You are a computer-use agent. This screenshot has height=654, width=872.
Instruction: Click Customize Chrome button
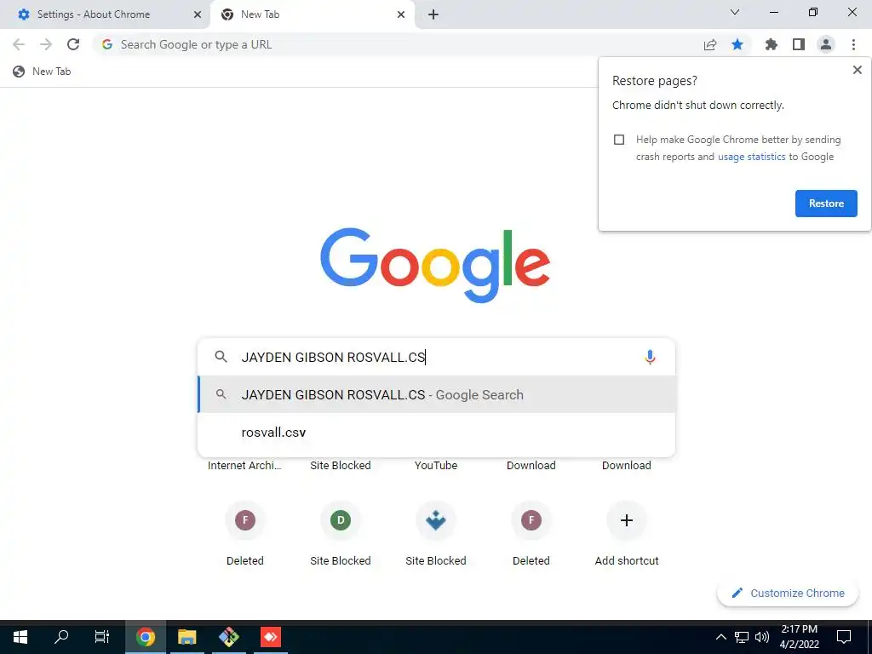788,594
